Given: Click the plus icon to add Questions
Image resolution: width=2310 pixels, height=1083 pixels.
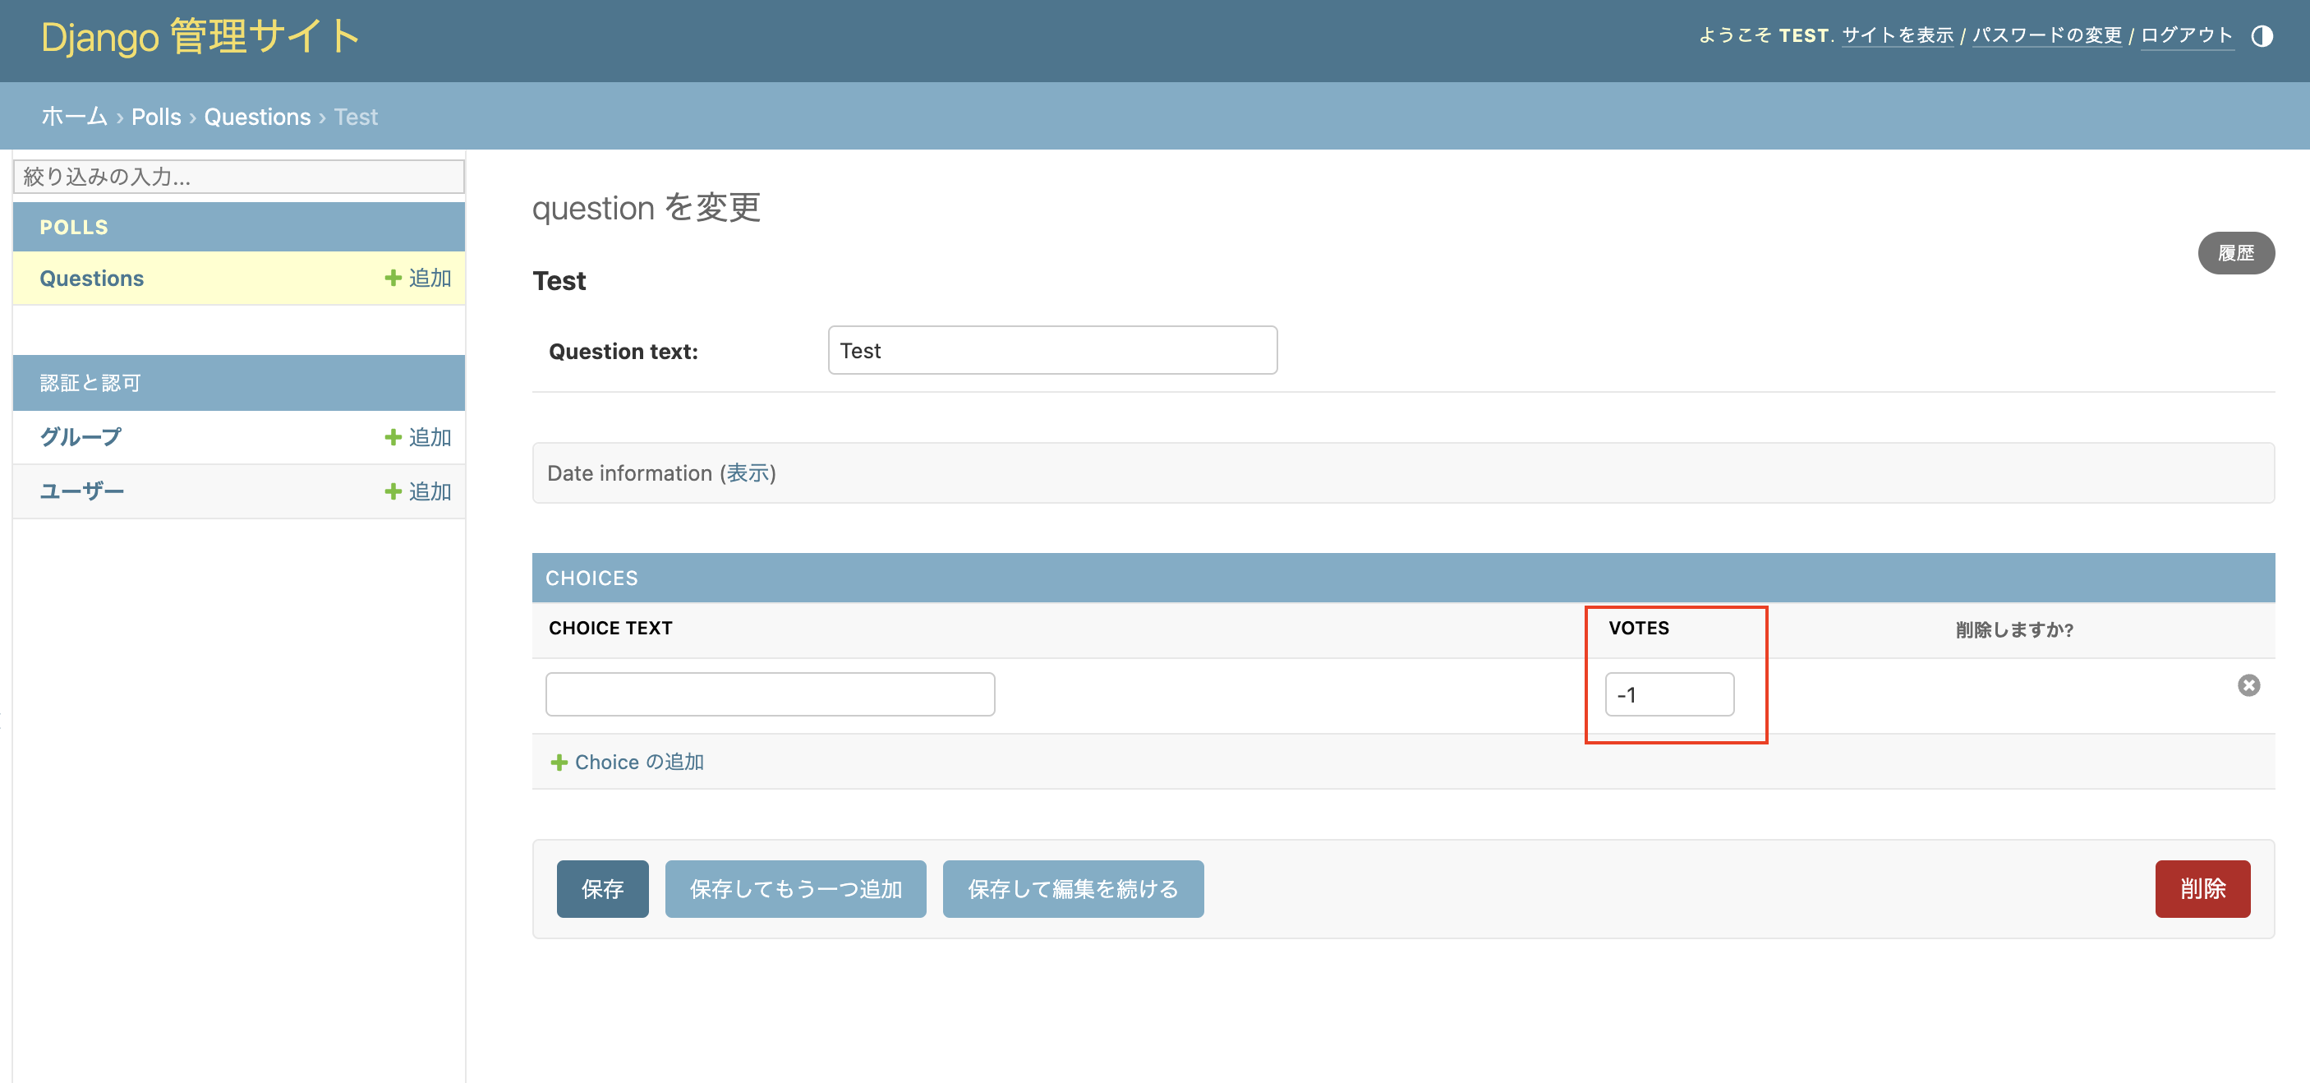Looking at the screenshot, I should click(393, 279).
